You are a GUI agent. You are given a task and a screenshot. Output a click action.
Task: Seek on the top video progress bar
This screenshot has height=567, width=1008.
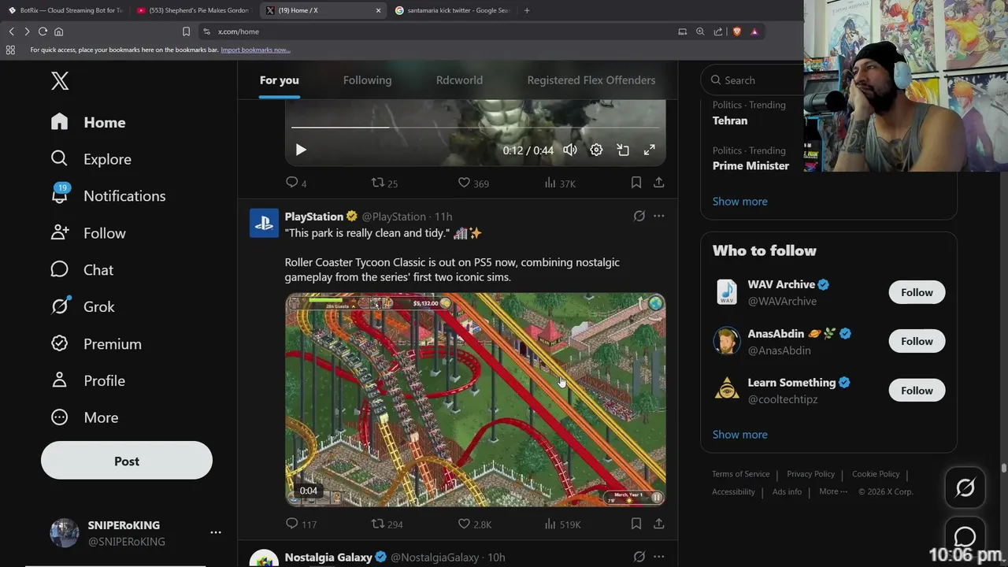(476, 127)
